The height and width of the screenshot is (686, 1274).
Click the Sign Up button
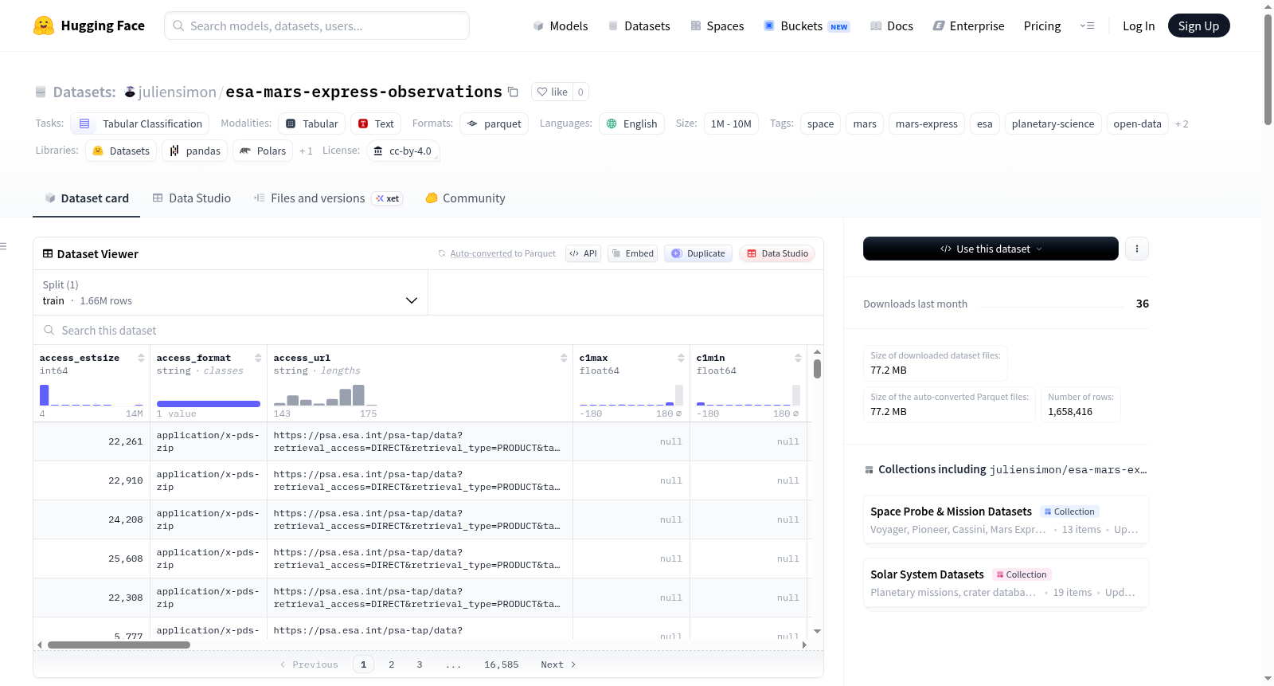tap(1198, 25)
